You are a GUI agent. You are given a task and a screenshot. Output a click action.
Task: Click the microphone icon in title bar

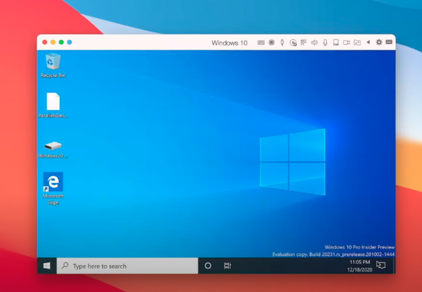click(325, 43)
